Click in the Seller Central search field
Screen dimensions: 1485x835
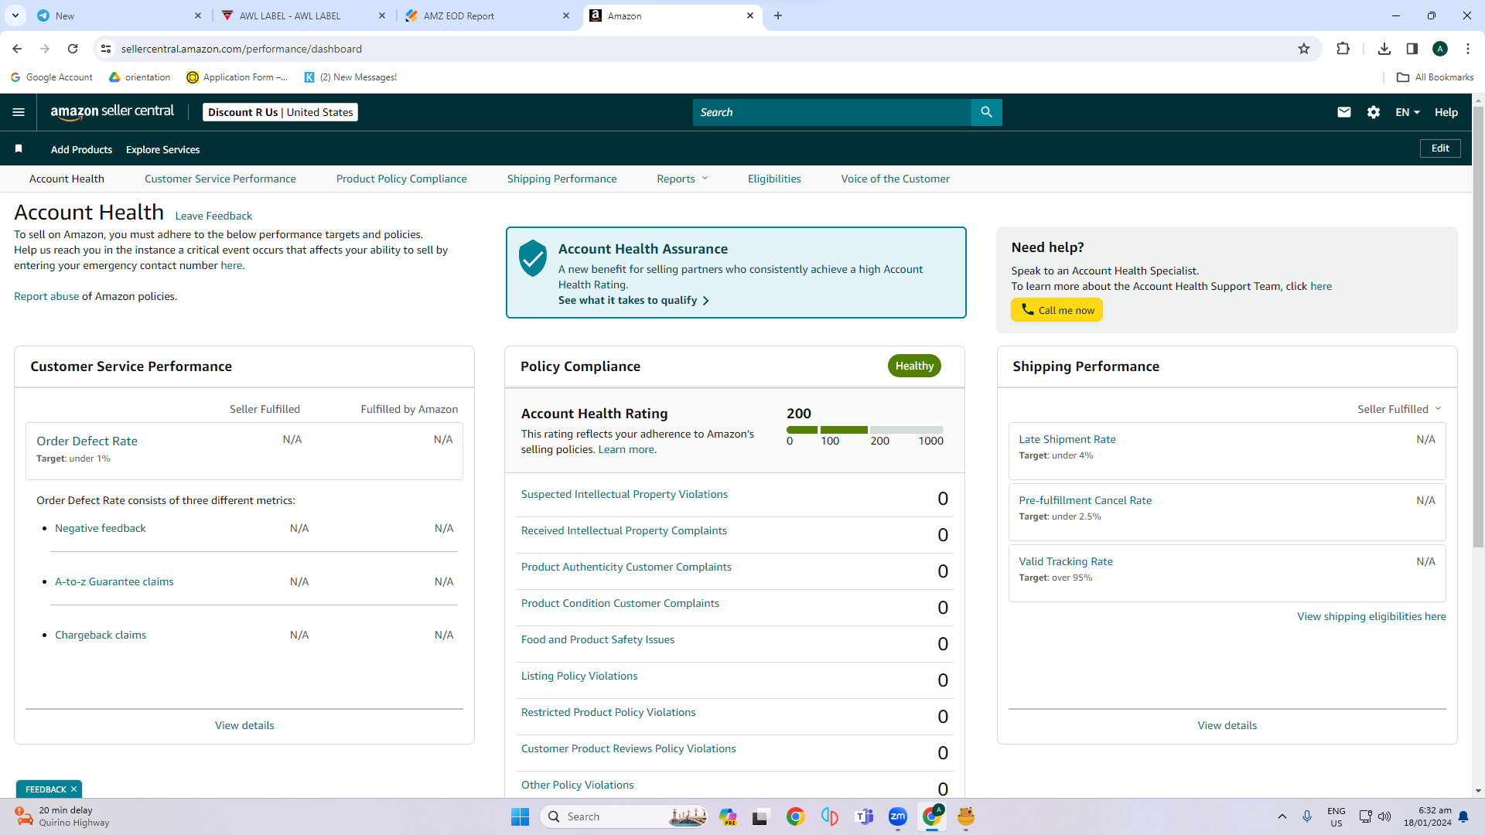click(x=832, y=112)
